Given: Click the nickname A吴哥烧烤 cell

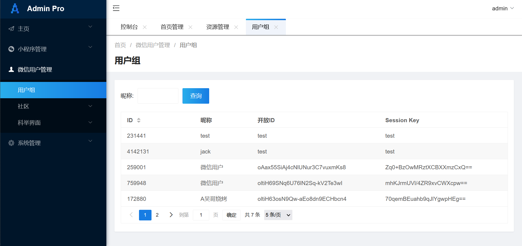Looking at the screenshot, I should pyautogui.click(x=214, y=199).
